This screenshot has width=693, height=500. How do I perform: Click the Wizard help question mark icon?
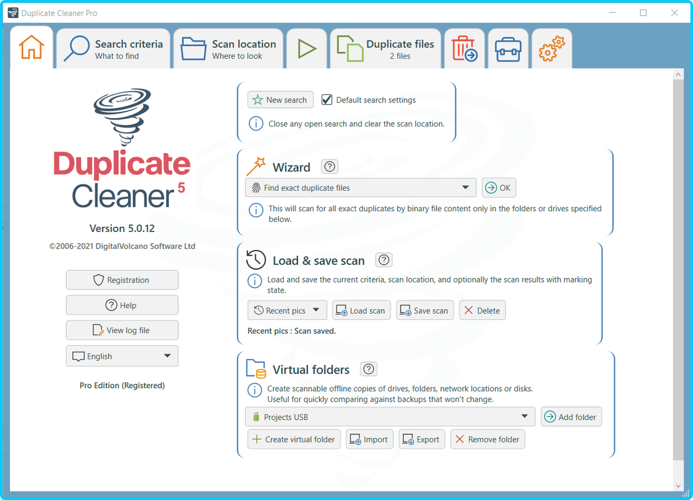tap(330, 167)
